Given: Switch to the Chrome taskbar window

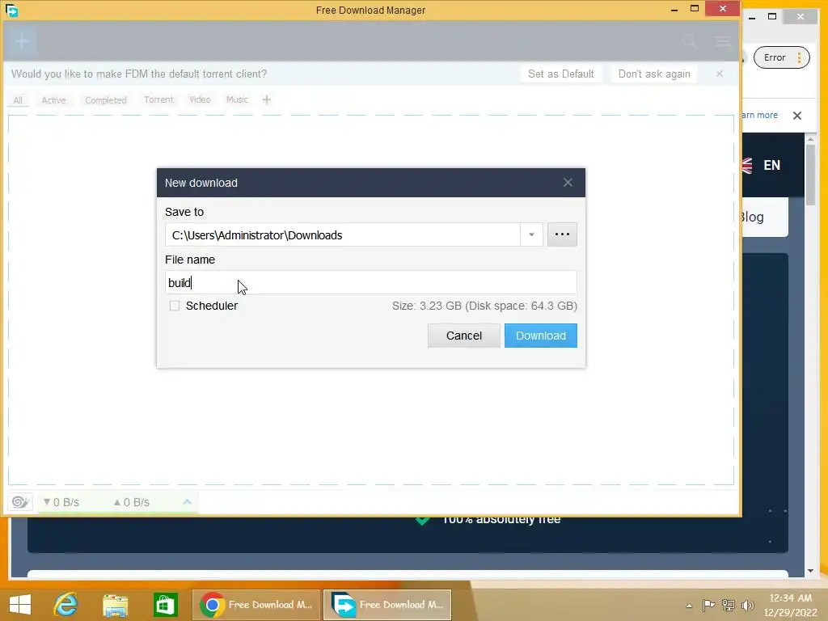Looking at the screenshot, I should click(x=256, y=605).
